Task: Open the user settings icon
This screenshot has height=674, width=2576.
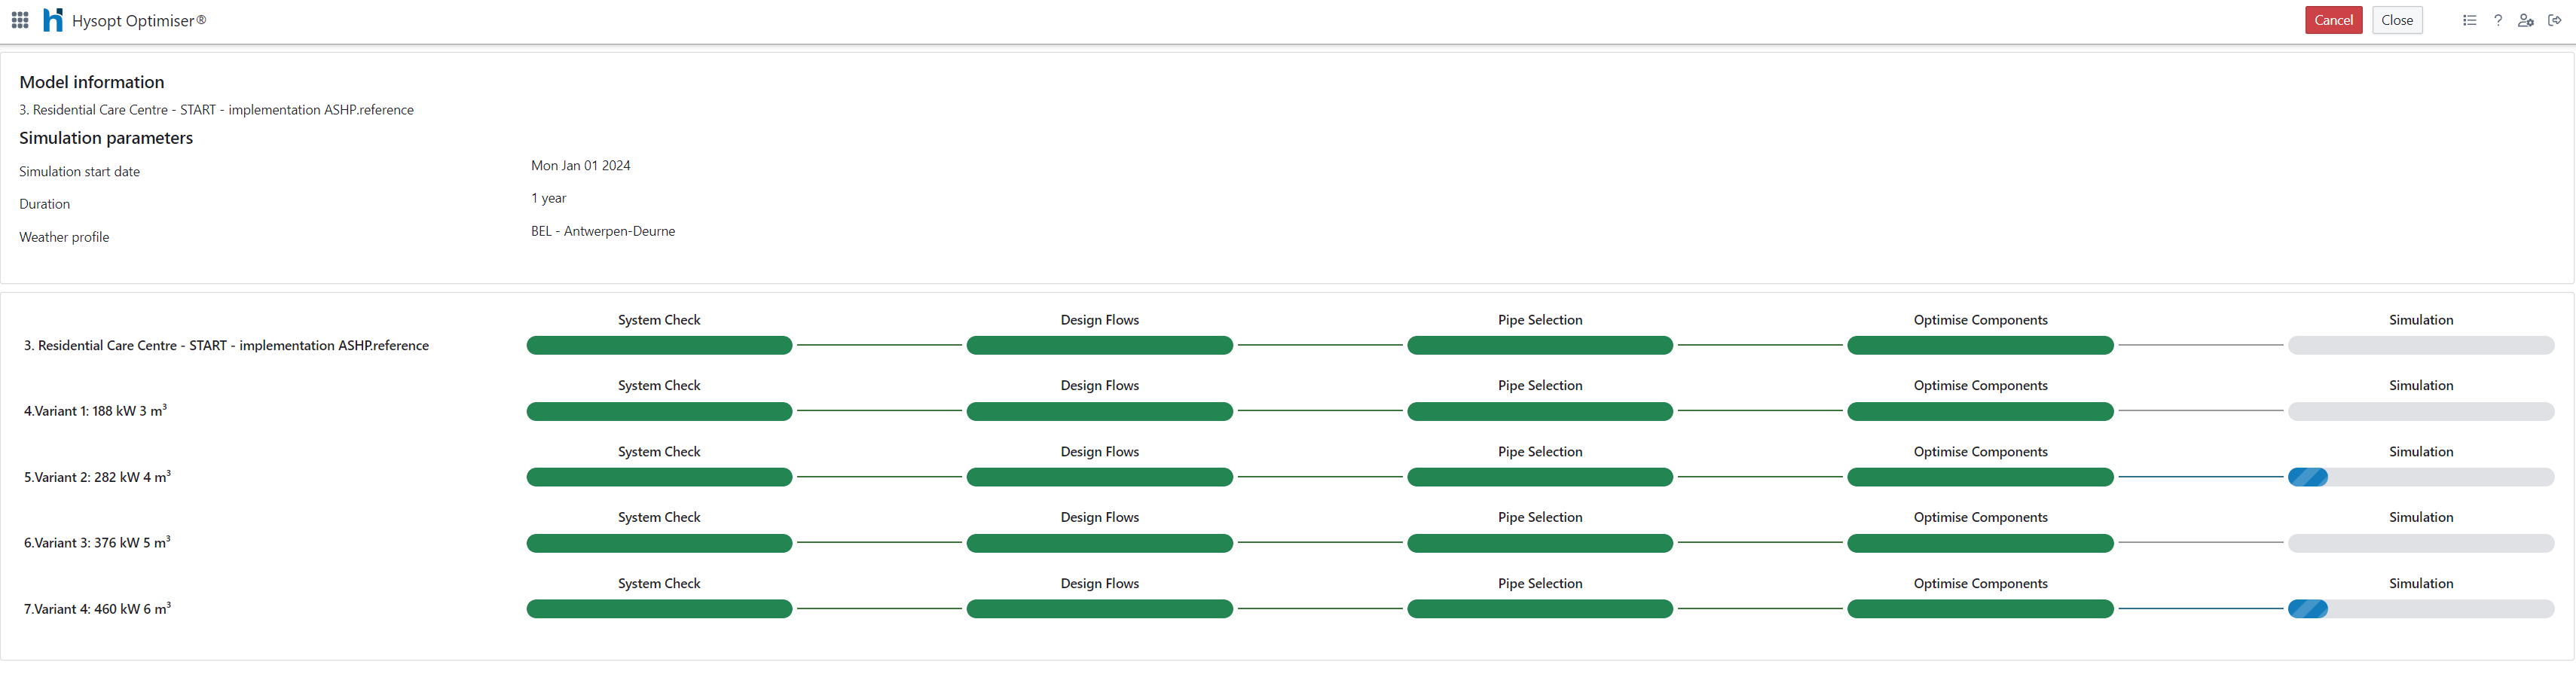Action: pyautogui.click(x=2526, y=20)
